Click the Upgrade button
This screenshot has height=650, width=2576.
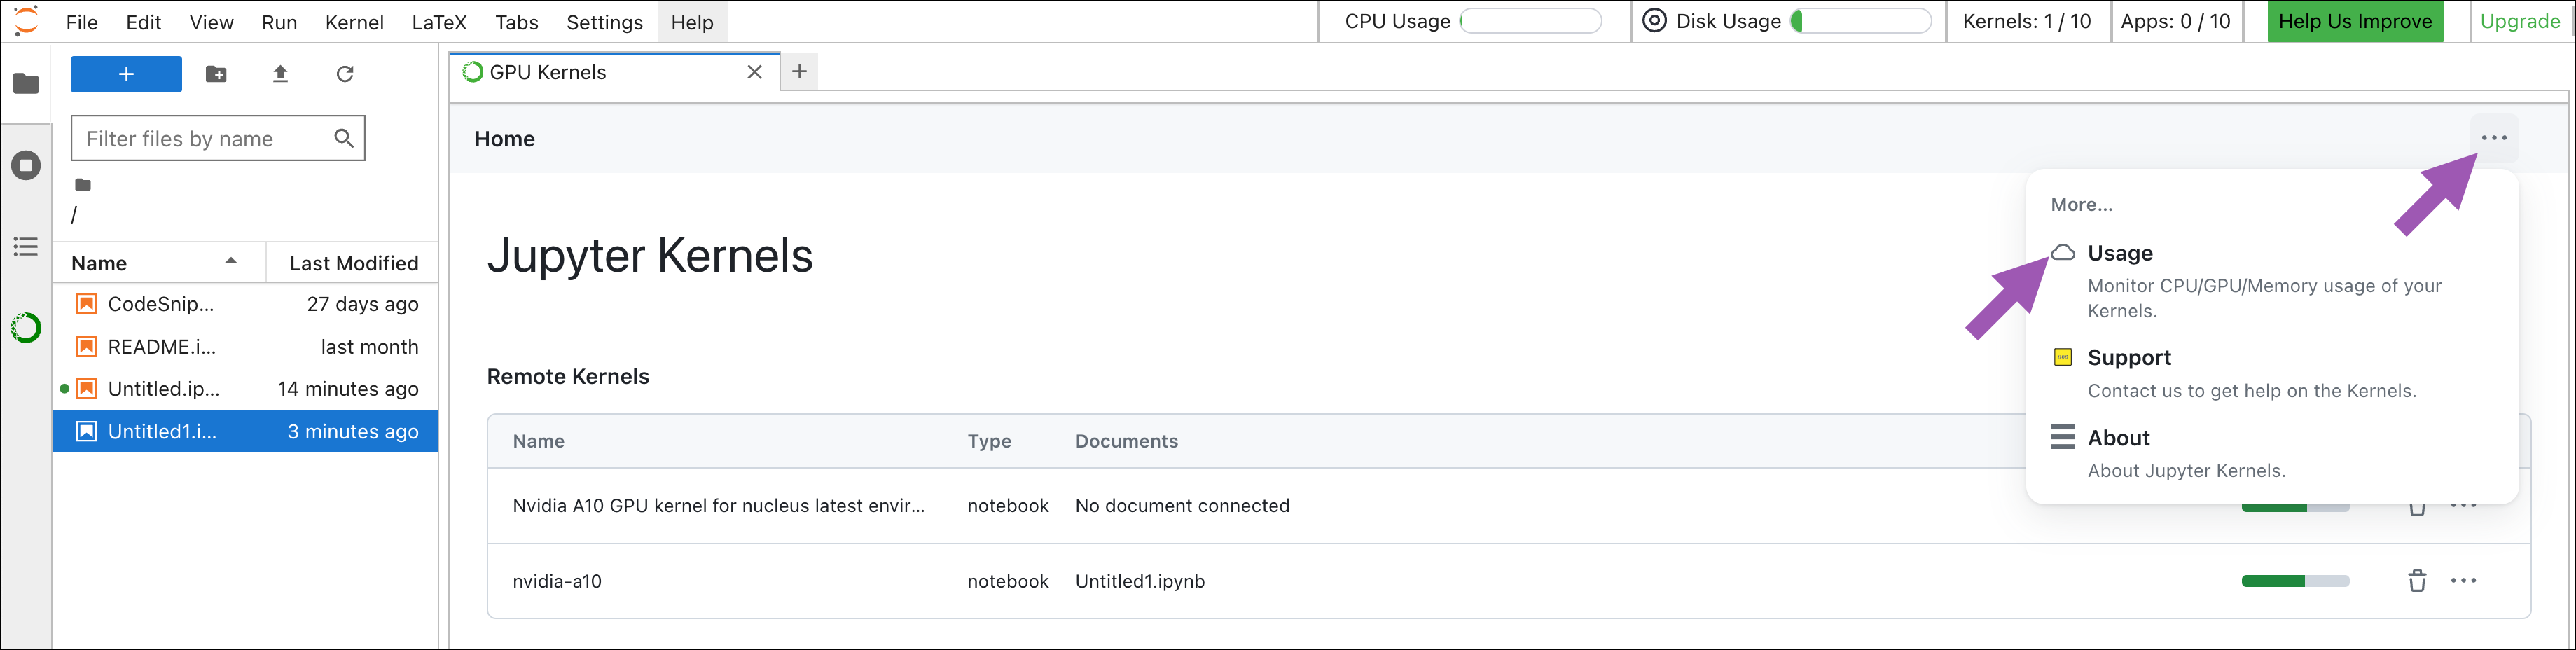click(2520, 21)
